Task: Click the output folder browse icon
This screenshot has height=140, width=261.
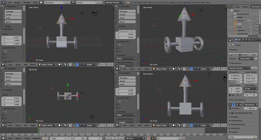Action: click(x=256, y=137)
